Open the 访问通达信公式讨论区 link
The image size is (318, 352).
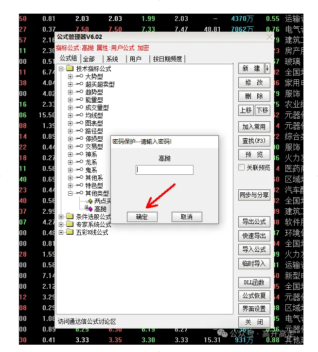pyautogui.click(x=87, y=322)
